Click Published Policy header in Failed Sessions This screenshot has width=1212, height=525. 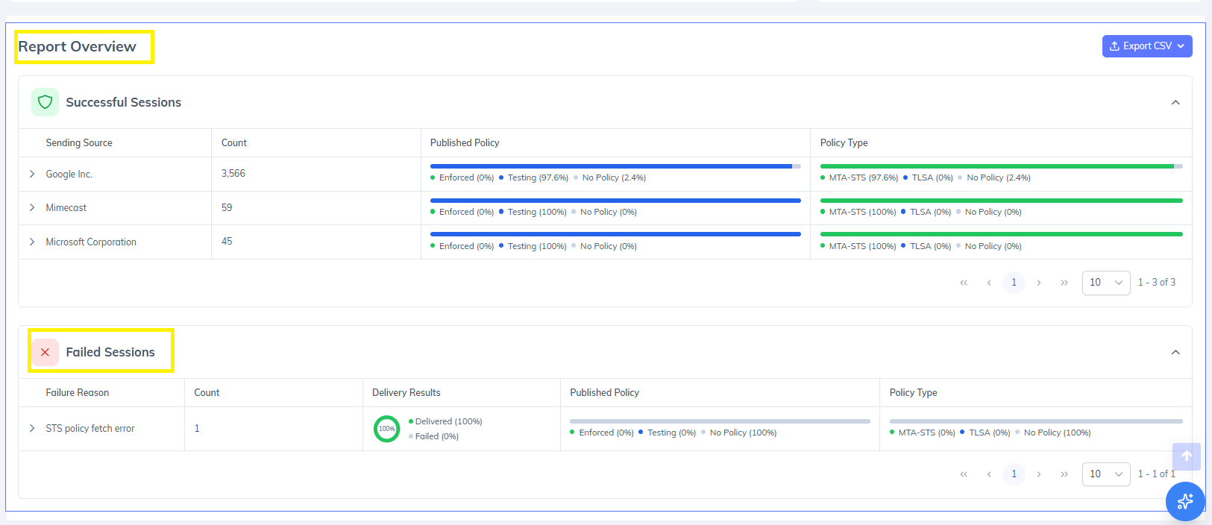[x=605, y=393]
